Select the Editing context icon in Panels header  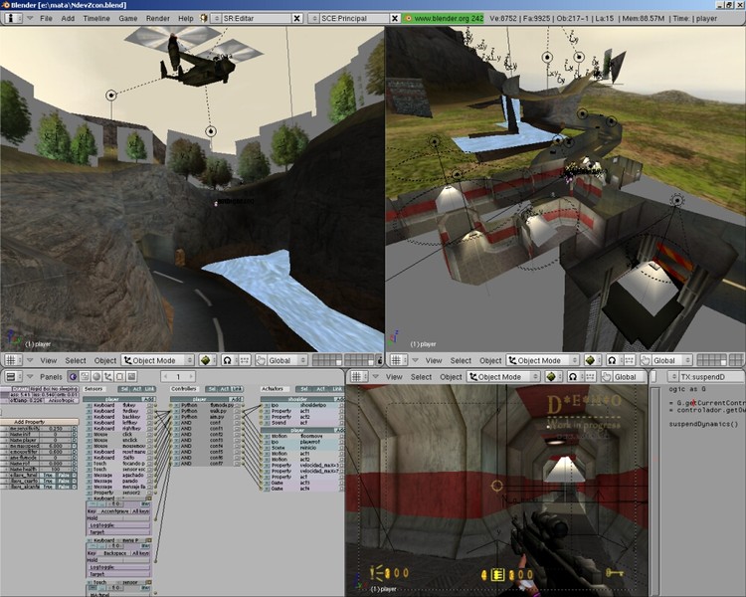(x=120, y=376)
